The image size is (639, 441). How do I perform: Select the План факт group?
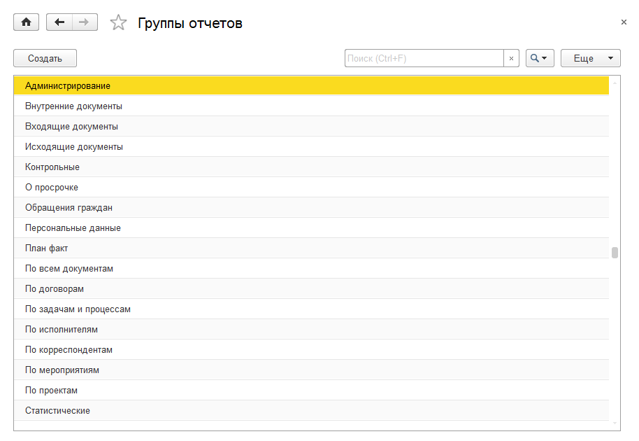[46, 248]
